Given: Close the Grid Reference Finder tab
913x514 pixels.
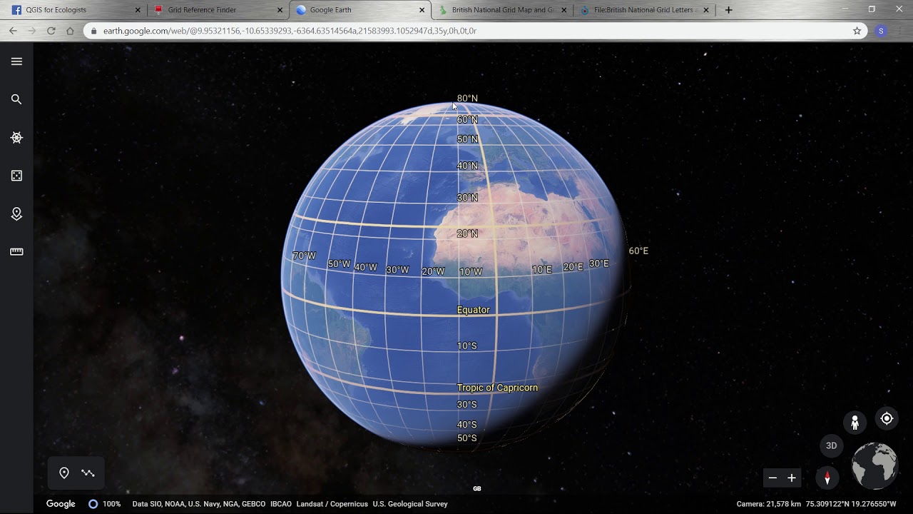Looking at the screenshot, I should (x=280, y=10).
